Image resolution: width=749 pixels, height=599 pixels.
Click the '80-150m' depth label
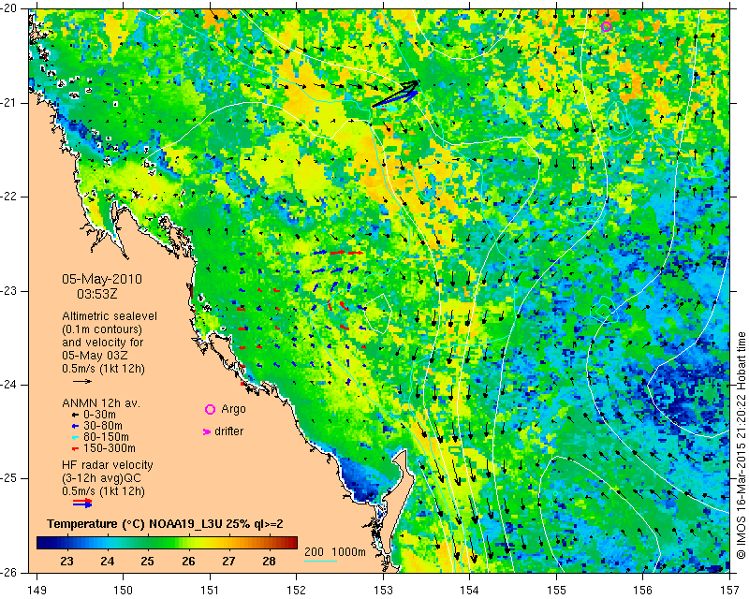pos(106,437)
